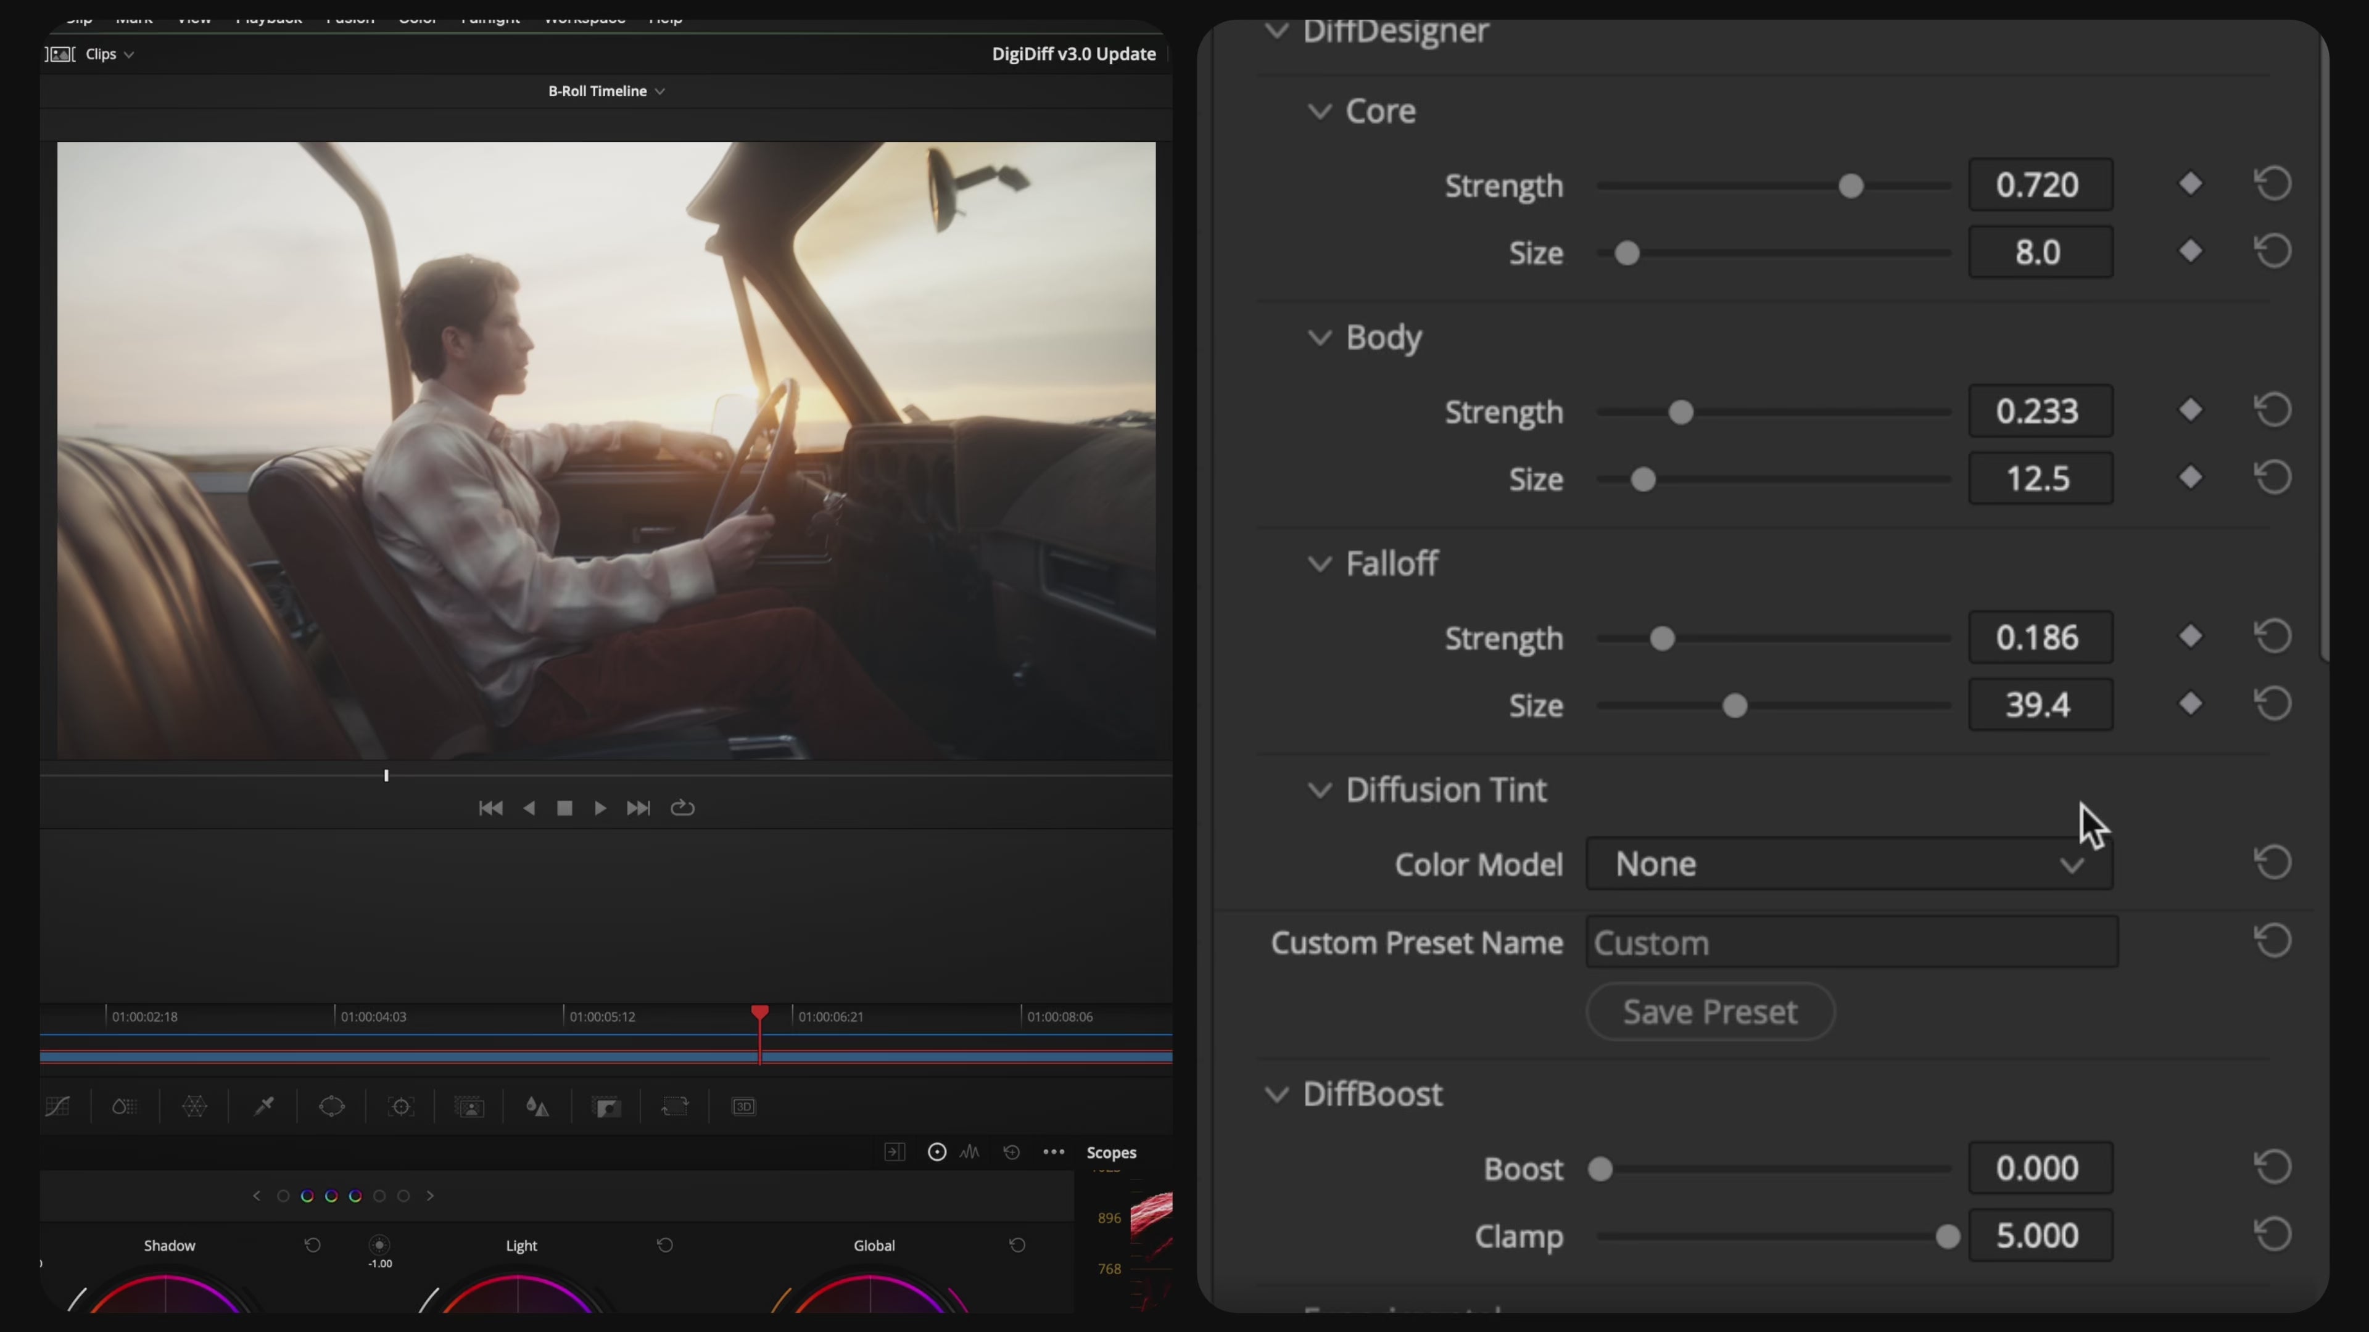The width and height of the screenshot is (2369, 1332).
Task: Toggle keyframe for Falloff Size
Action: pyautogui.click(x=2191, y=704)
